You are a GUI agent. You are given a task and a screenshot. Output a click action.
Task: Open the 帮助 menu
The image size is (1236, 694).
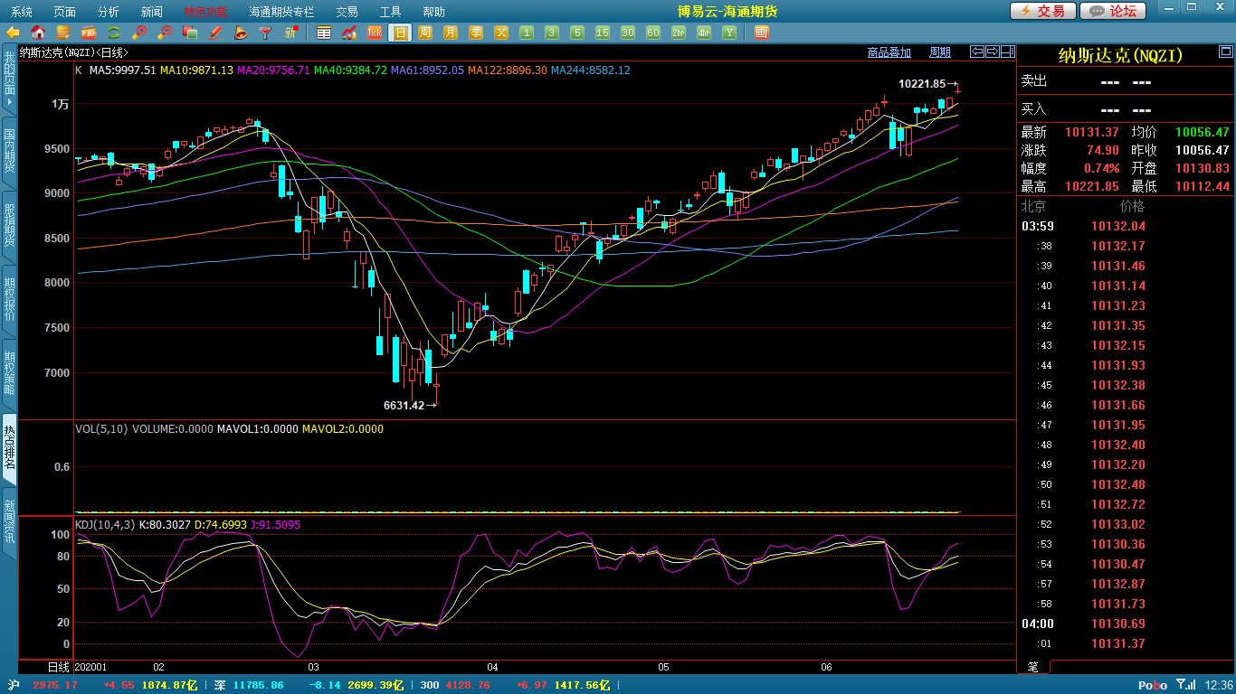pos(433,12)
